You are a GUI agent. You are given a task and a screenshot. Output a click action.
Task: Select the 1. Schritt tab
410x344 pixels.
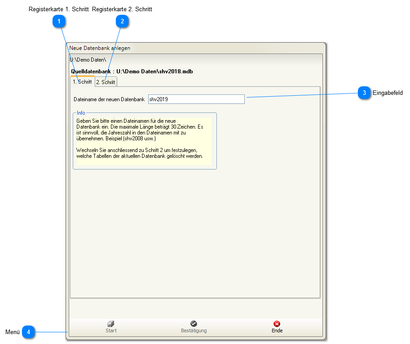82,82
